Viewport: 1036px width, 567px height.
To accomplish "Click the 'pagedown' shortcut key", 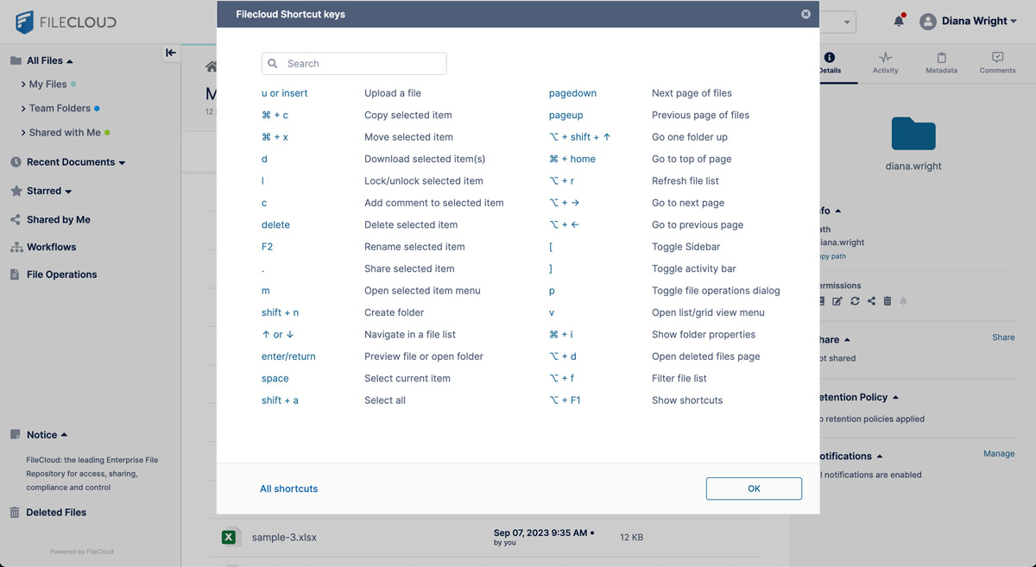I will (x=572, y=93).
